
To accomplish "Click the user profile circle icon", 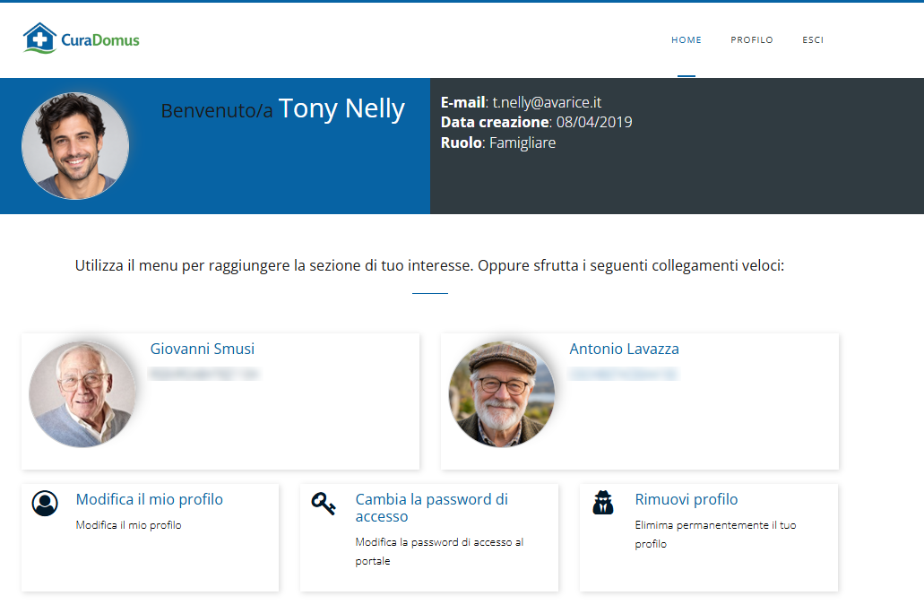I will [x=45, y=504].
